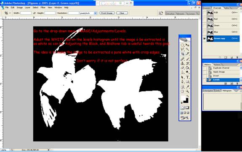Select the Move tool in toolbox
242x152 pixels.
point(187,45)
